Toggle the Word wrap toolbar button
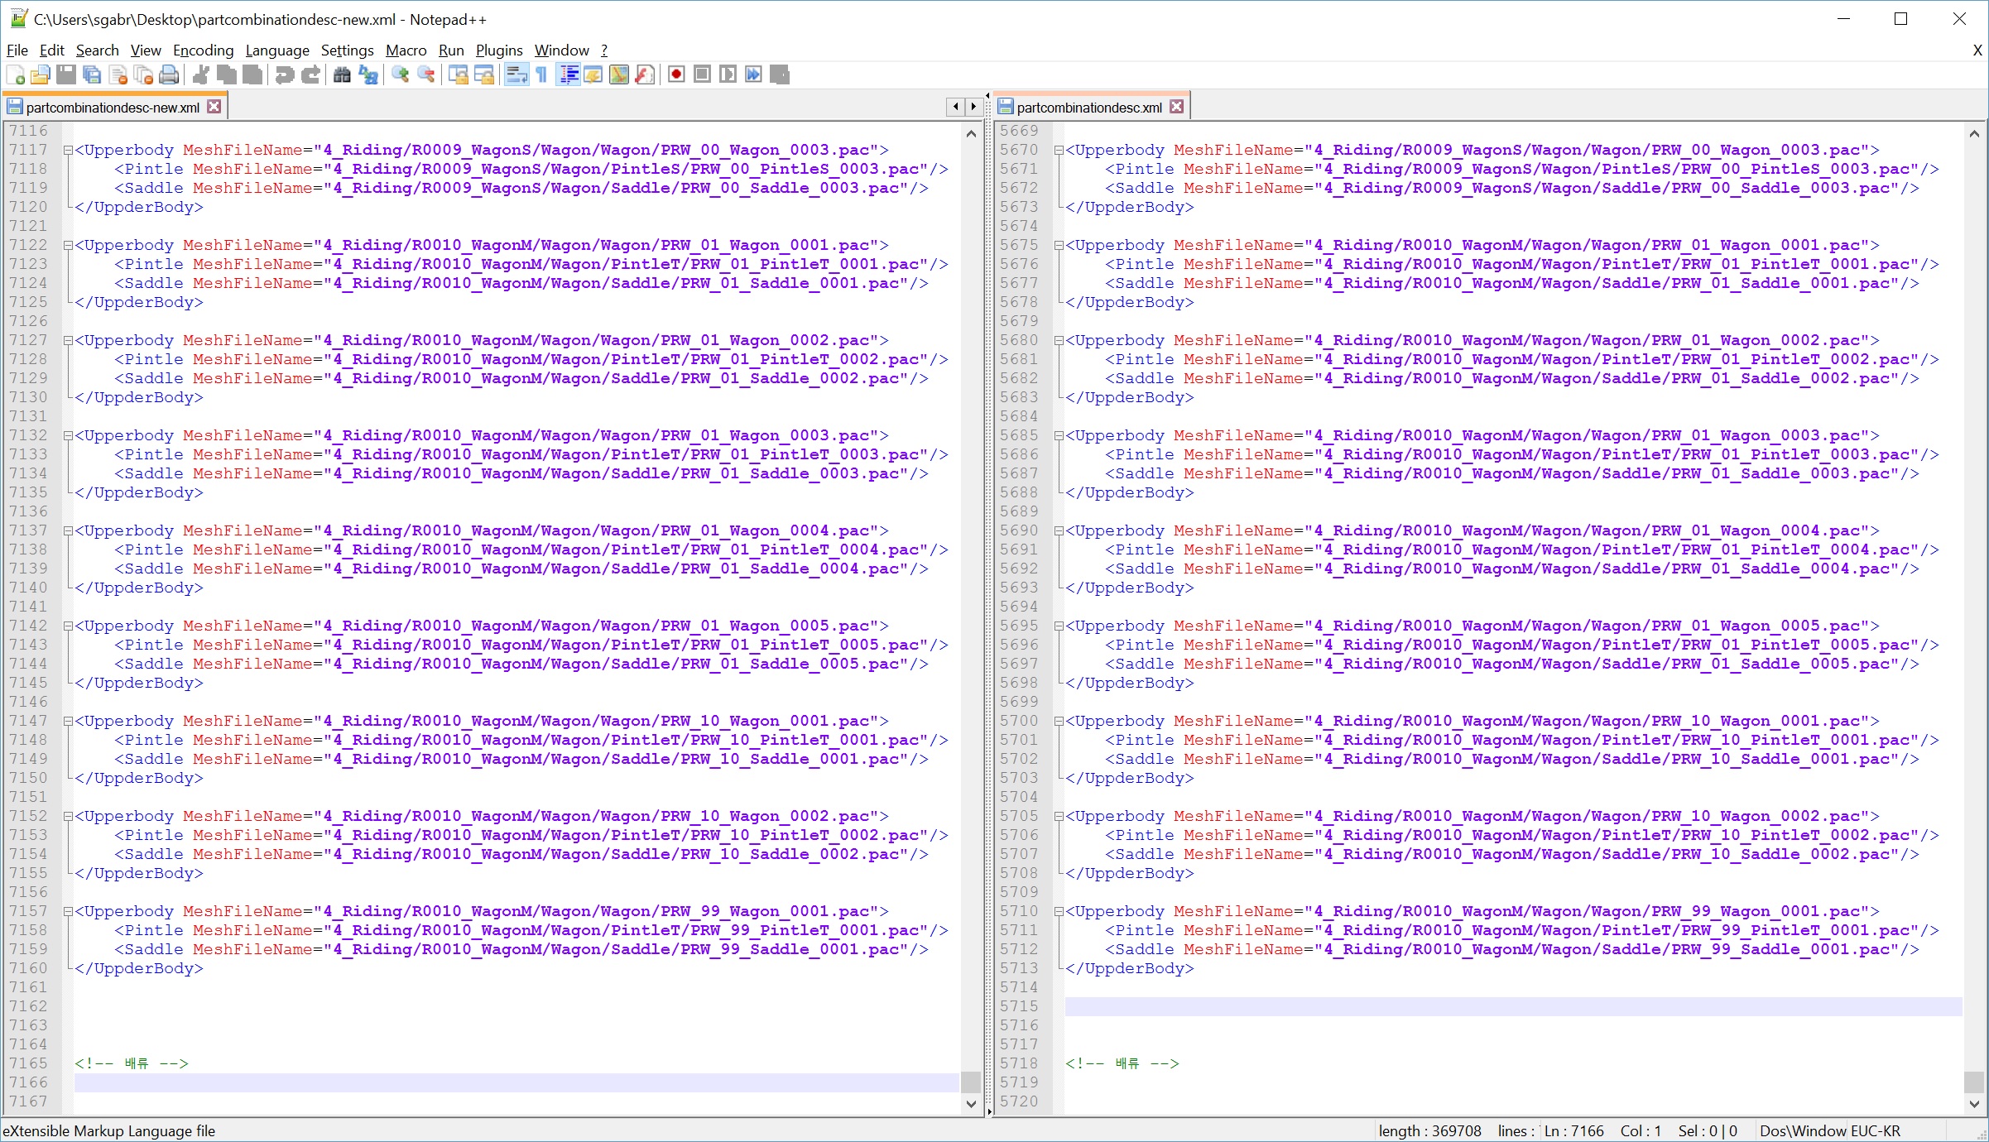1989x1142 pixels. coord(516,75)
